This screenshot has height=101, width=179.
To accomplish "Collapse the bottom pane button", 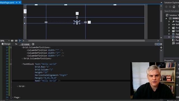I will tap(161, 44).
